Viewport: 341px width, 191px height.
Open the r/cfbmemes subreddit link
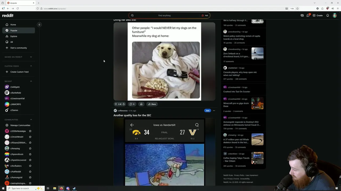(123, 111)
